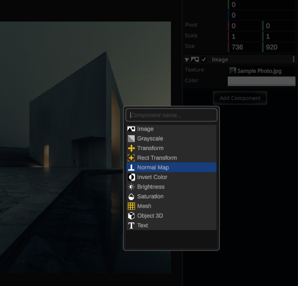
Task: Click the Image component title text
Action: pos(220,60)
